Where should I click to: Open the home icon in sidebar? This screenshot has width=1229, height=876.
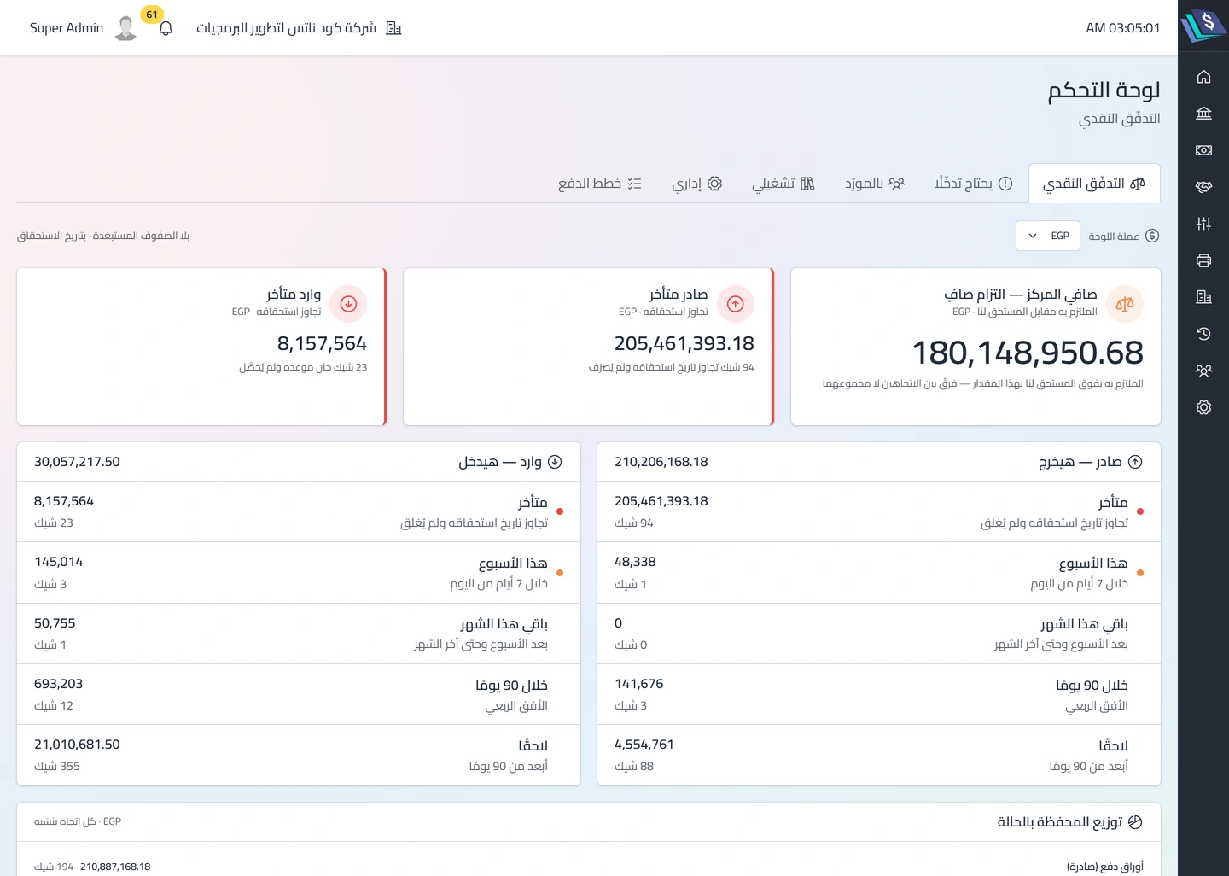click(x=1203, y=77)
